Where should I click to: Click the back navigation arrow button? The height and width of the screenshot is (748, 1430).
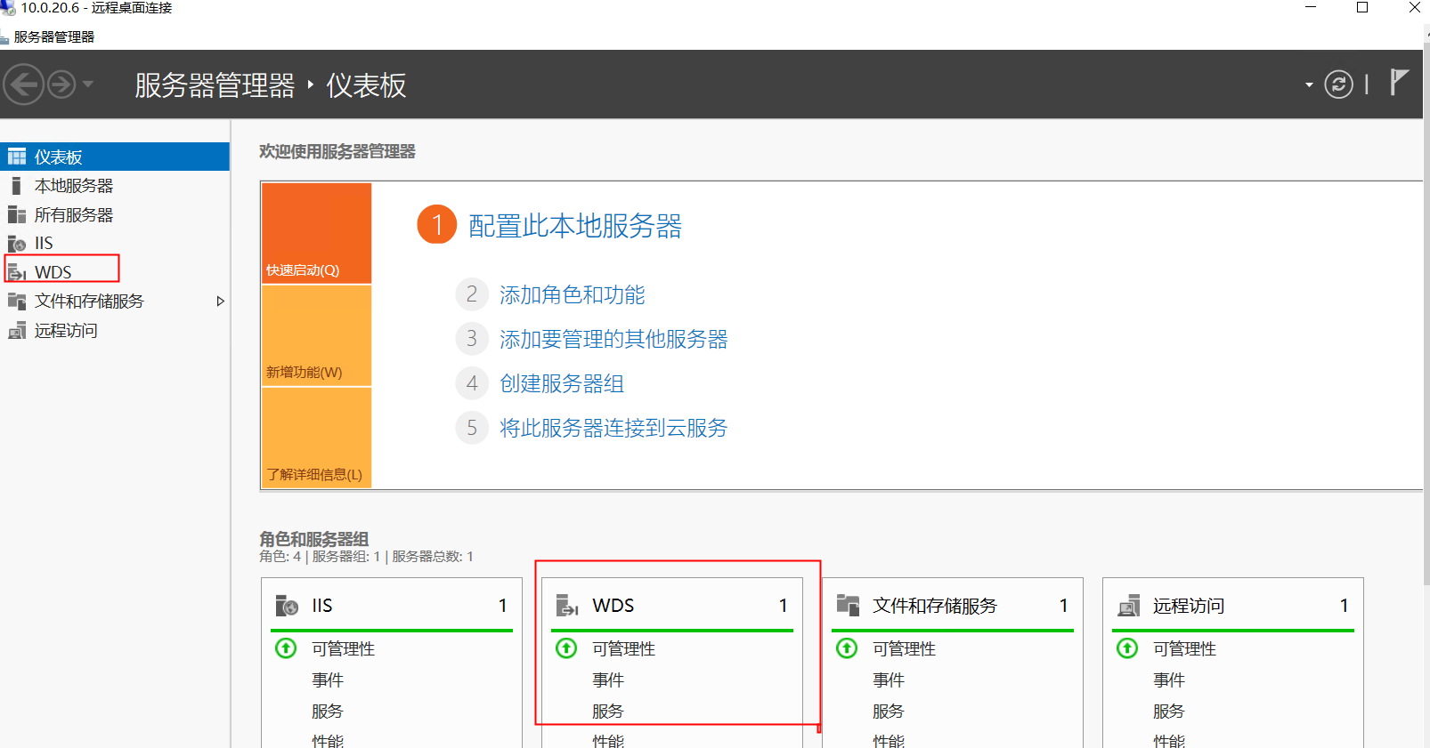coord(23,85)
